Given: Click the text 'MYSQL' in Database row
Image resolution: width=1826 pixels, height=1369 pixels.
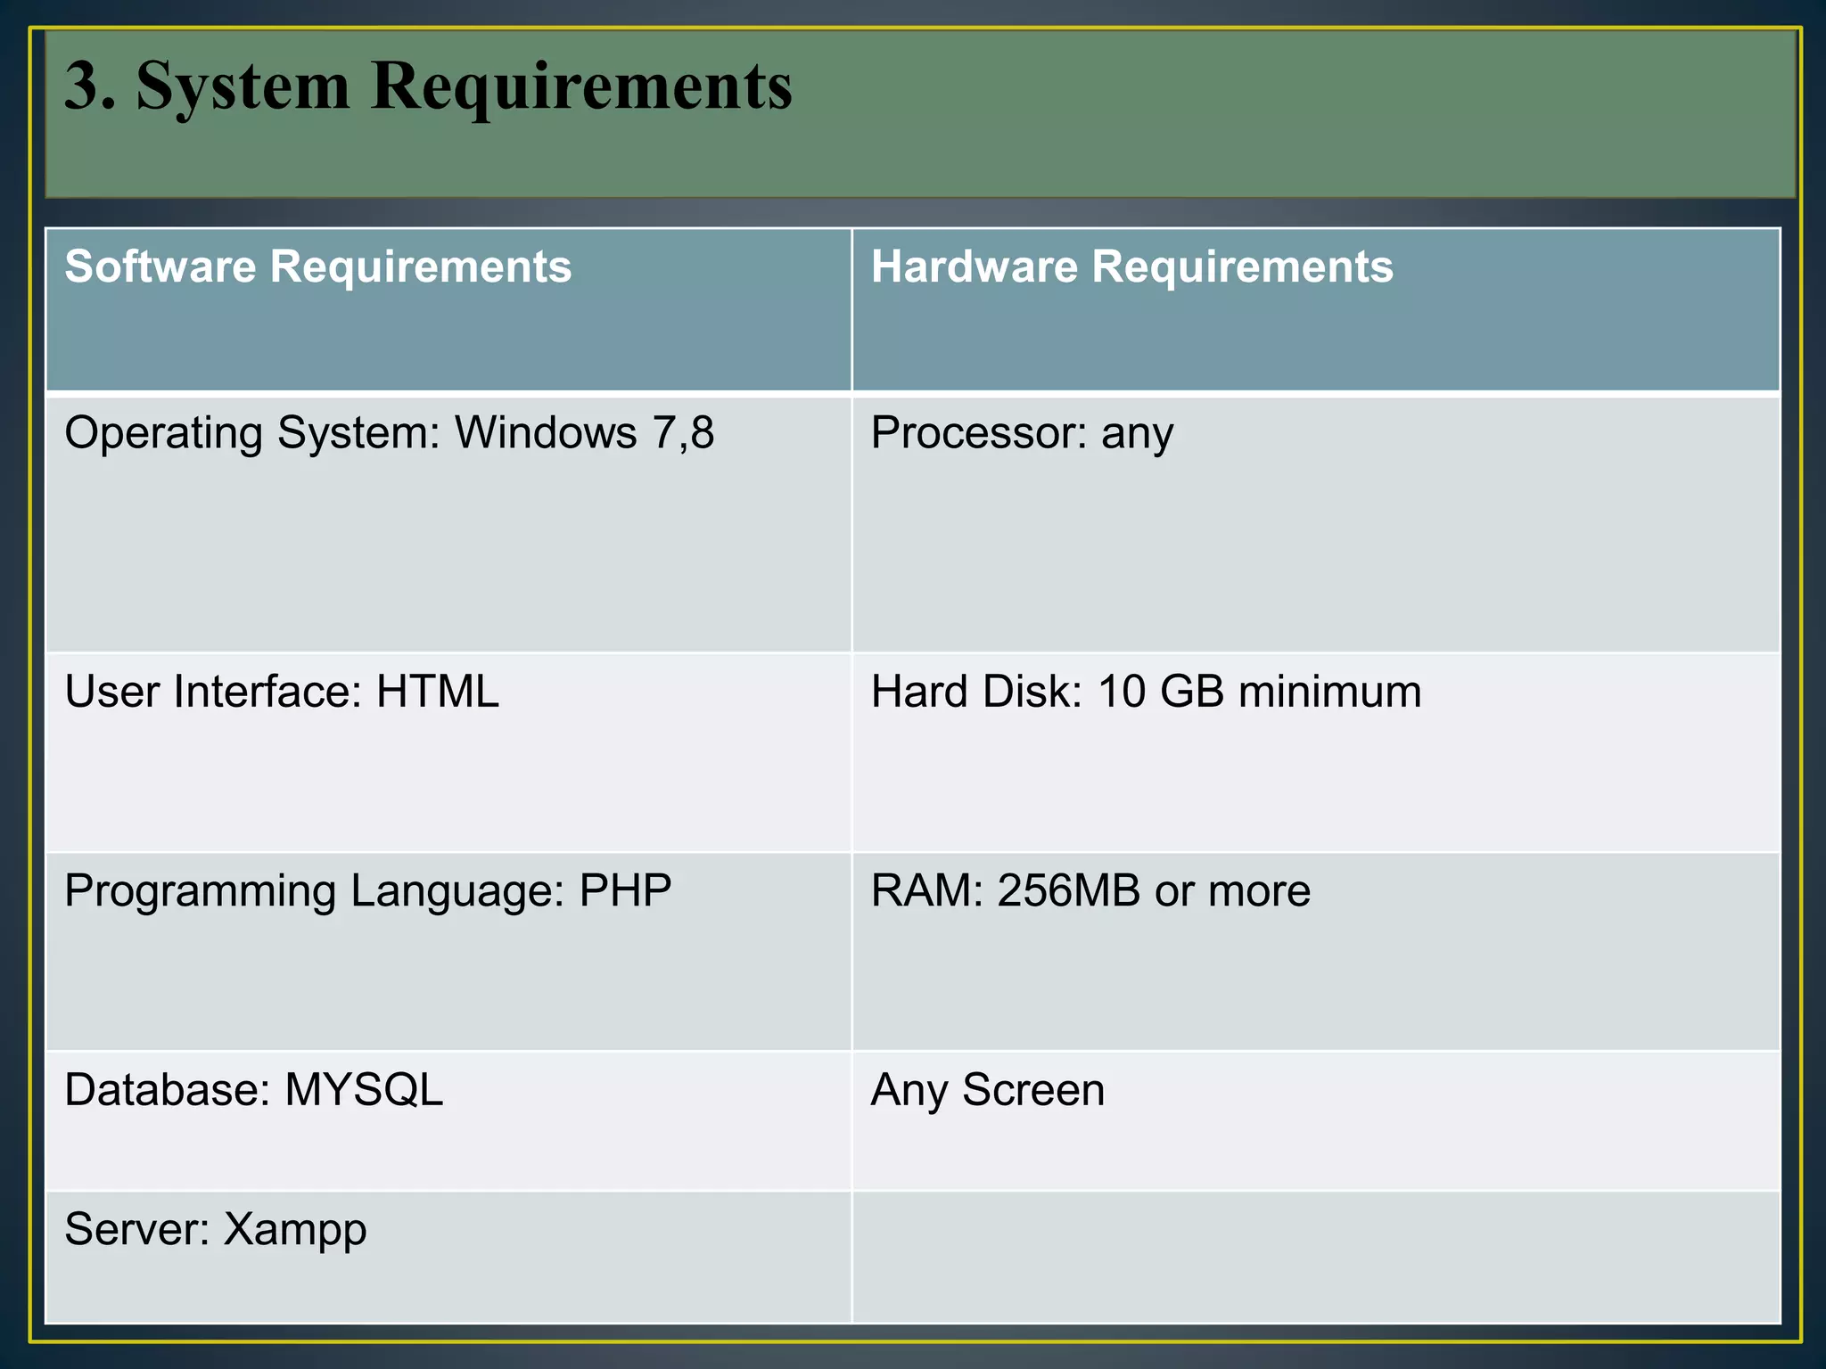Looking at the screenshot, I should click(x=364, y=1090).
